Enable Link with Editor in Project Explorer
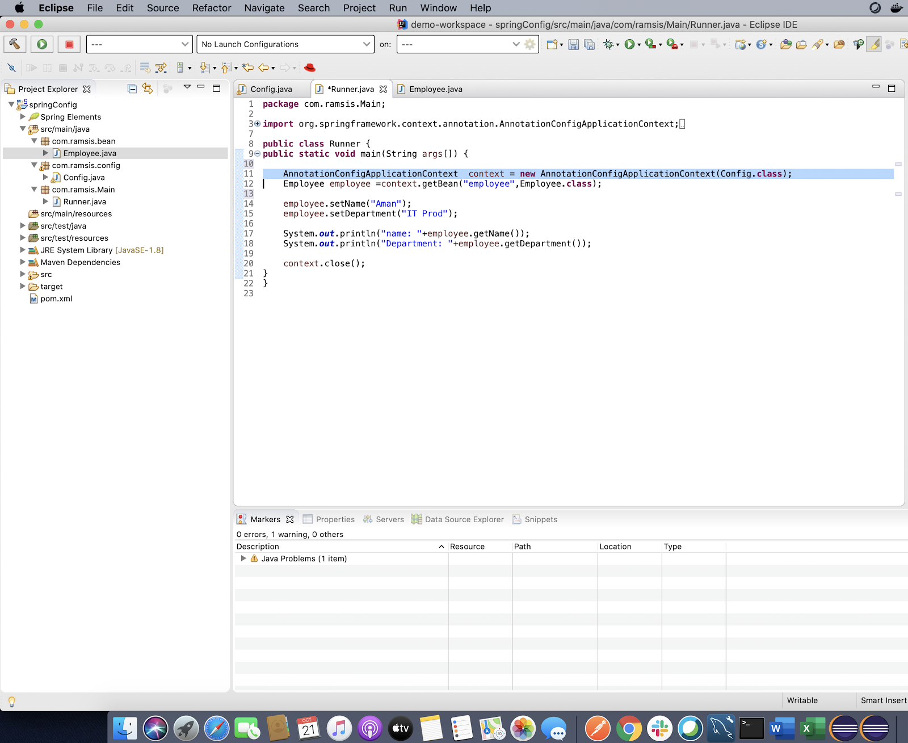908x743 pixels. [147, 89]
